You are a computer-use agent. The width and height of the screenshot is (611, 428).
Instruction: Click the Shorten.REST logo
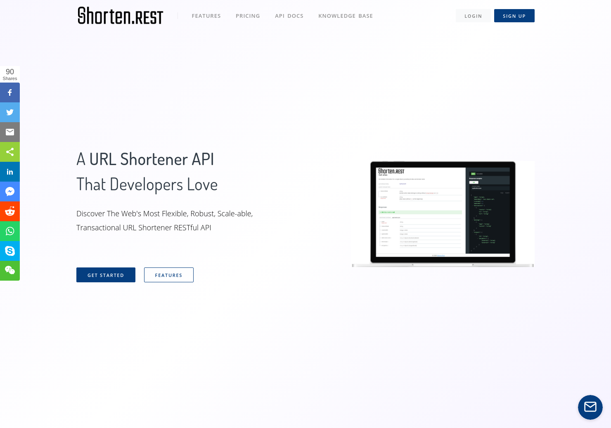(120, 16)
